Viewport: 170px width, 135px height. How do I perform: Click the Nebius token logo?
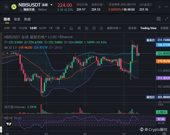click(x=14, y=7)
